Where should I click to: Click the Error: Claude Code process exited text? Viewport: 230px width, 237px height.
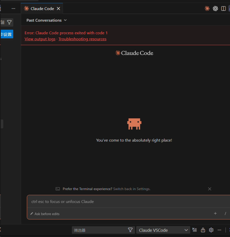click(66, 33)
